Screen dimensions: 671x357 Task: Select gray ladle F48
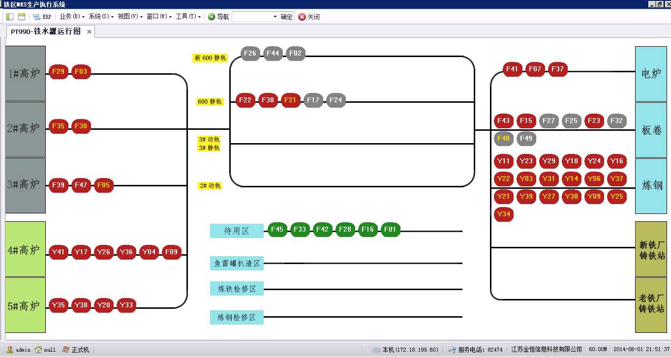tap(503, 139)
